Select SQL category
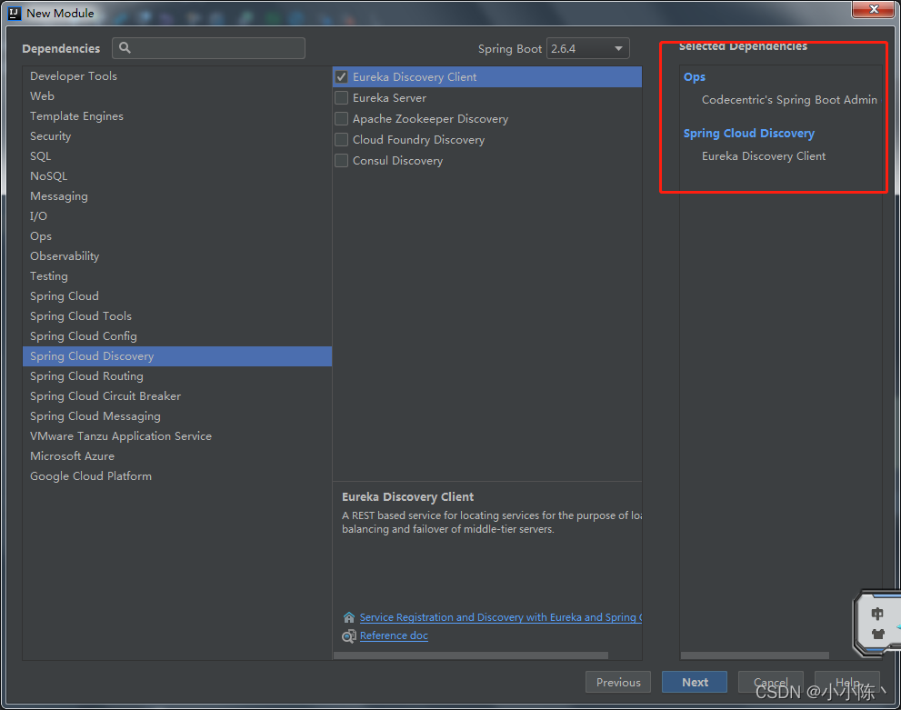Viewport: 901px width, 710px height. (x=177, y=156)
